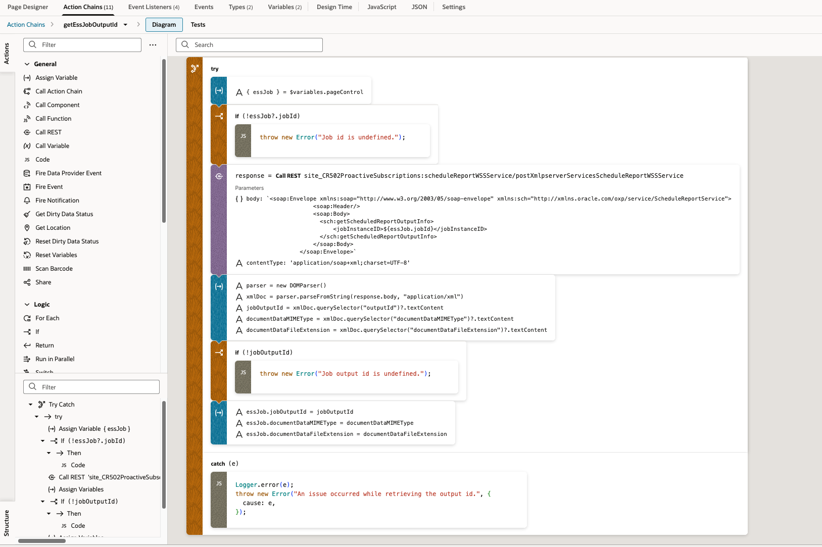Screen dimensions: 822x547
Task: Open the actions palette three-dot menu
Action: 153,45
